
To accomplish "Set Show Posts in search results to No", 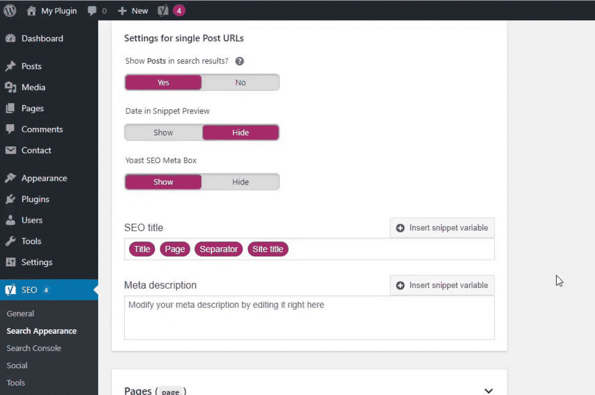I will 240,82.
